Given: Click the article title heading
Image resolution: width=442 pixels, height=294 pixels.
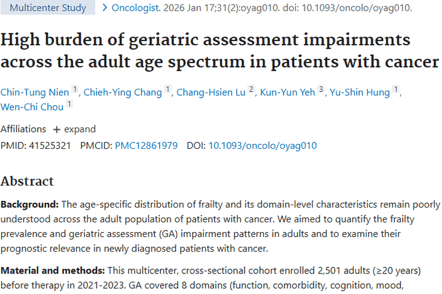Looking at the screenshot, I should 220,51.
